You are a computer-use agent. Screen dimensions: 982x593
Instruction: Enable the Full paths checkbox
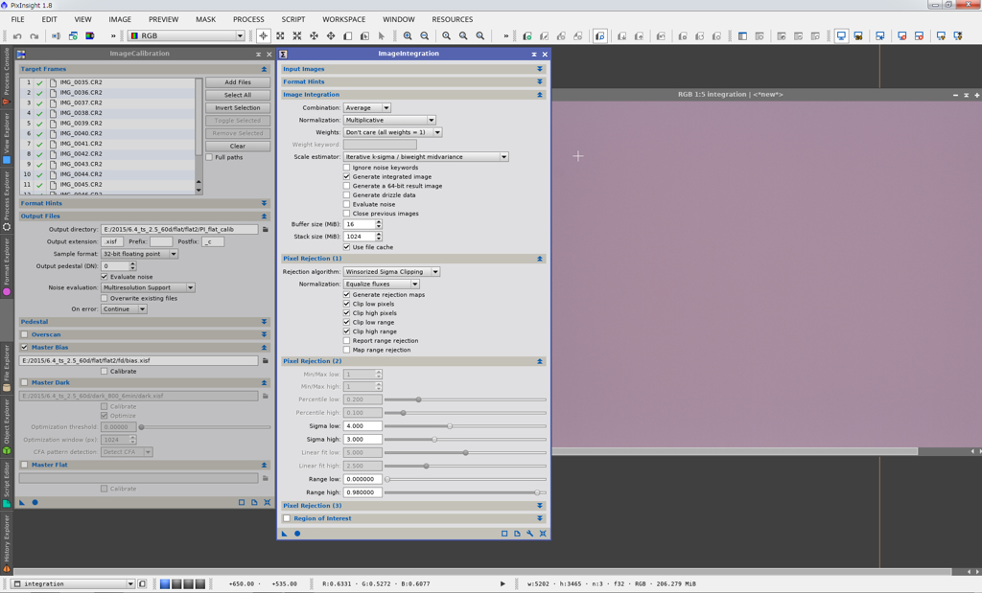tap(210, 158)
